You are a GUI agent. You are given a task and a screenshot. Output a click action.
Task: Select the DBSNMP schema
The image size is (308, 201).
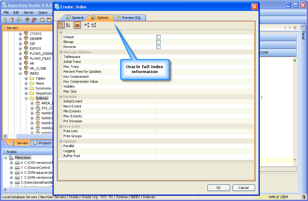36,38
